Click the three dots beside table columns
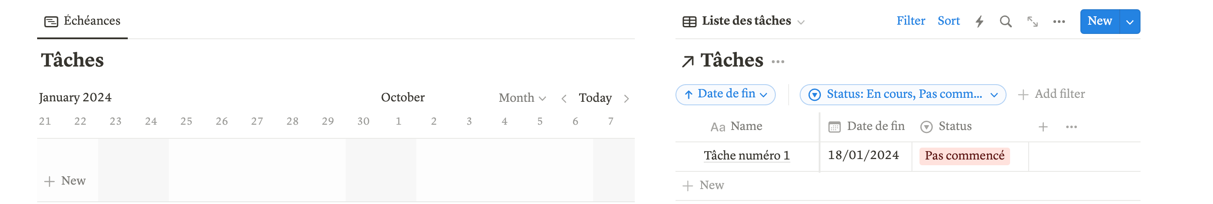Viewport: 1213px width, 204px height. coord(1071,127)
